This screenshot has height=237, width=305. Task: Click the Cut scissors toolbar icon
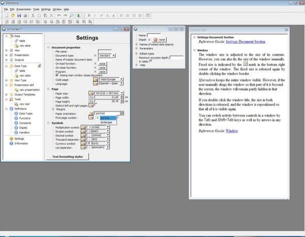coord(33,16)
